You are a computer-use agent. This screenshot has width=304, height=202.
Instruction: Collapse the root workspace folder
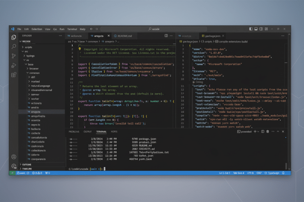(21, 41)
